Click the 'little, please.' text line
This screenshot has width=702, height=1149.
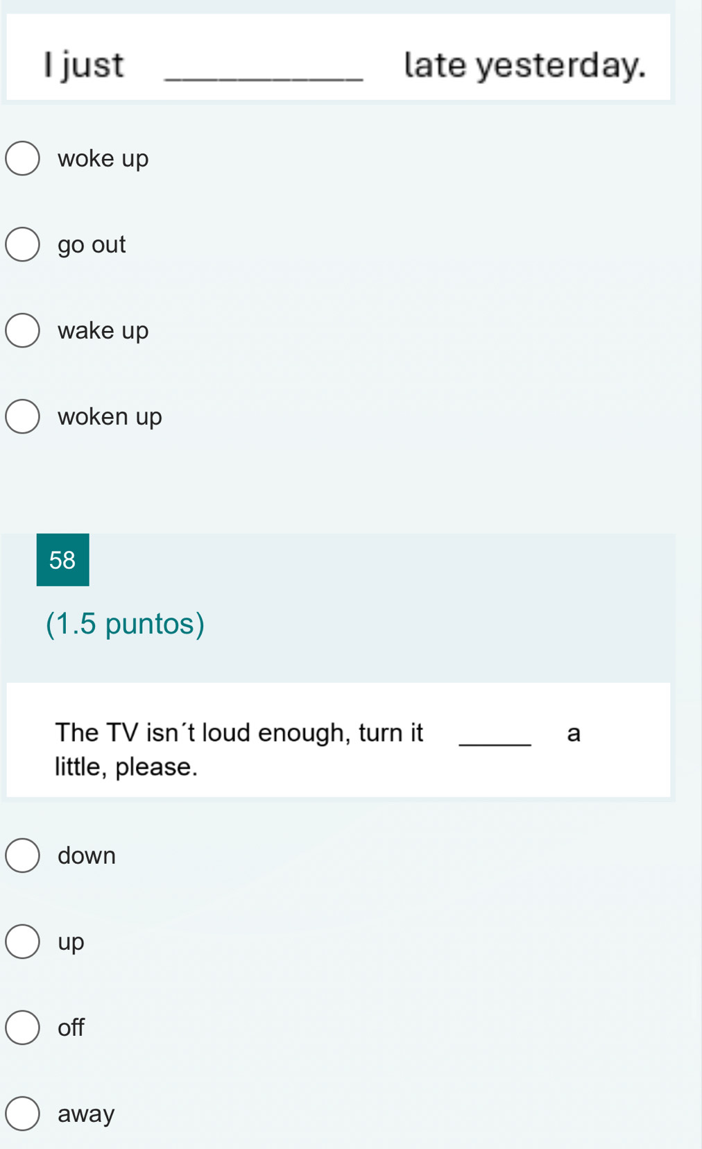pos(126,767)
